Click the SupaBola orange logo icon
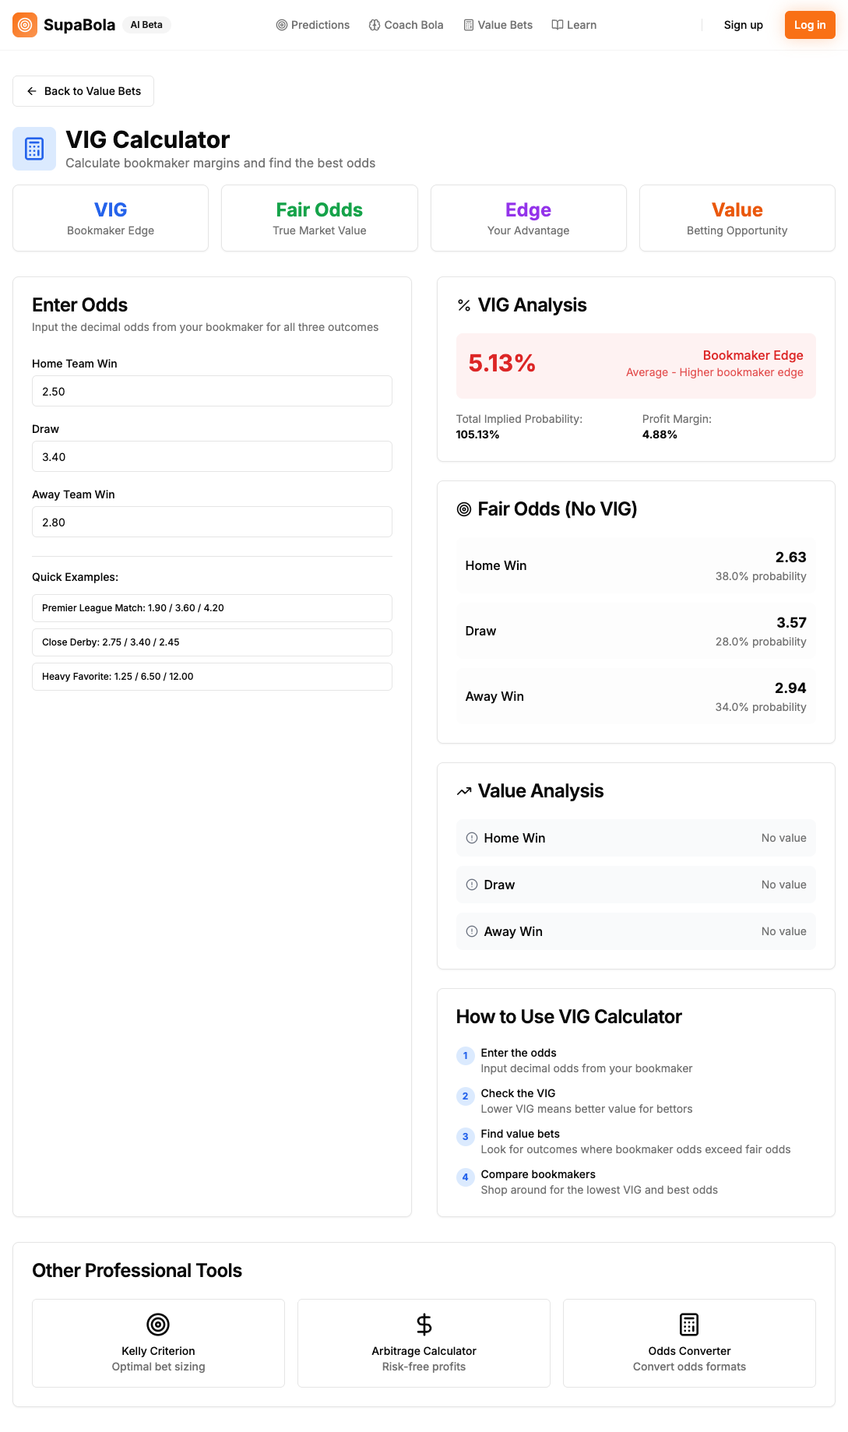The image size is (848, 1432). tap(25, 25)
